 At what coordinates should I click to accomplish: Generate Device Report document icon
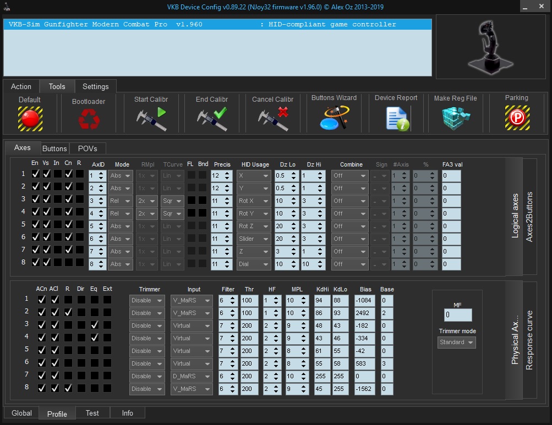pyautogui.click(x=397, y=119)
